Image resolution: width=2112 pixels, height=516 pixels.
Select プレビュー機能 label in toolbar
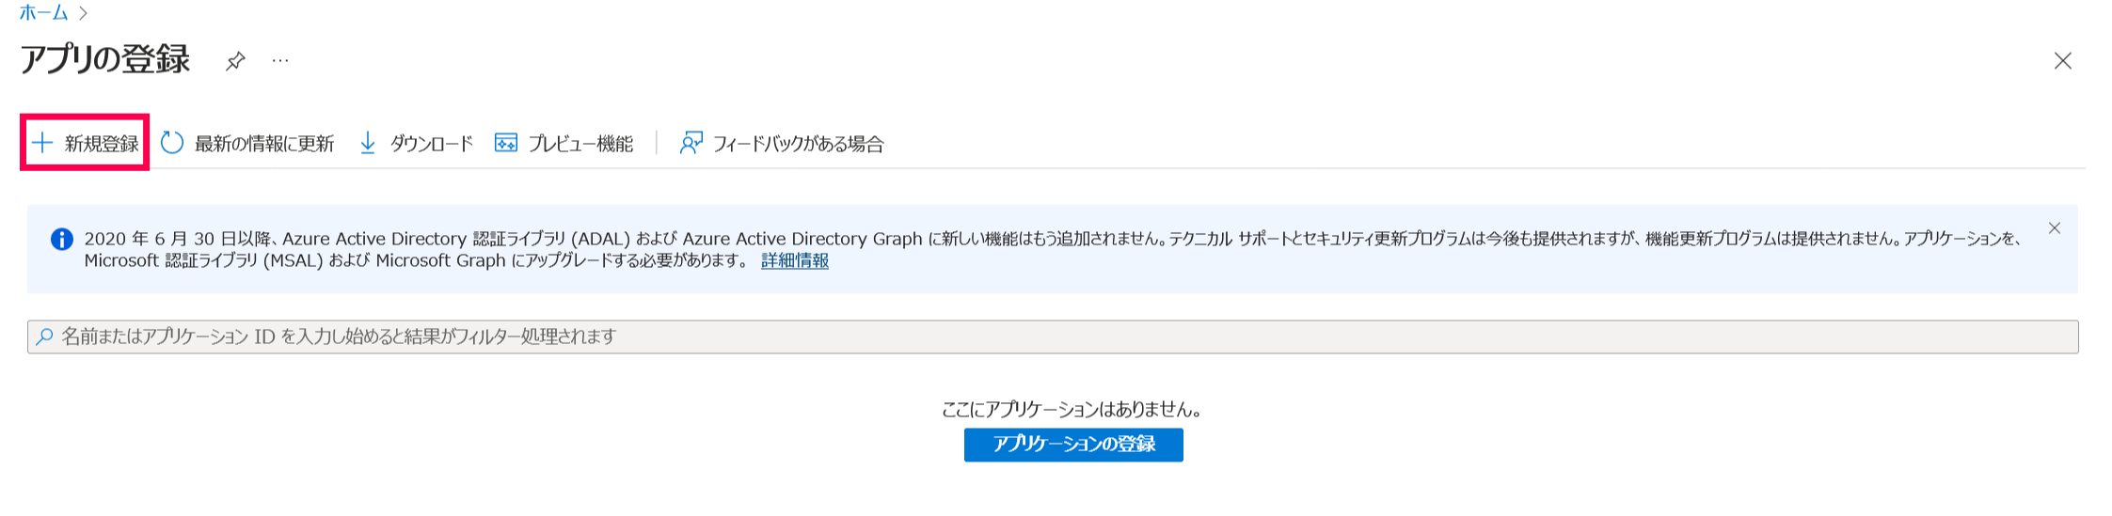pos(580,144)
